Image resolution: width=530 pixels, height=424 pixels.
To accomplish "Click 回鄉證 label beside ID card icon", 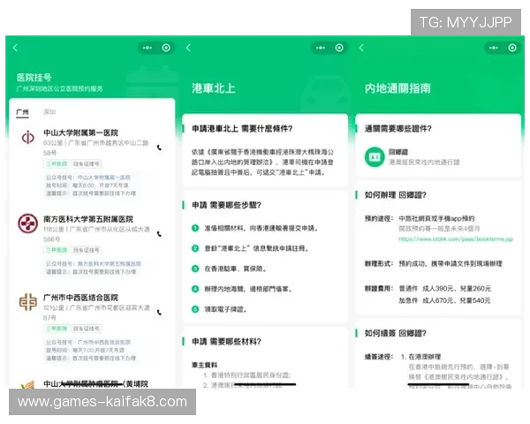I will click(398, 152).
